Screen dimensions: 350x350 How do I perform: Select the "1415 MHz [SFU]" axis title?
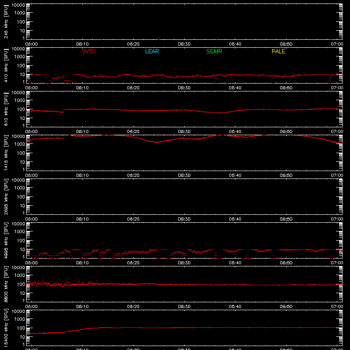(x=6, y=153)
